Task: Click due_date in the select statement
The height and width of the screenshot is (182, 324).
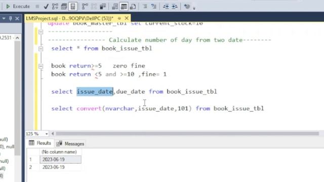Action: coord(131,92)
